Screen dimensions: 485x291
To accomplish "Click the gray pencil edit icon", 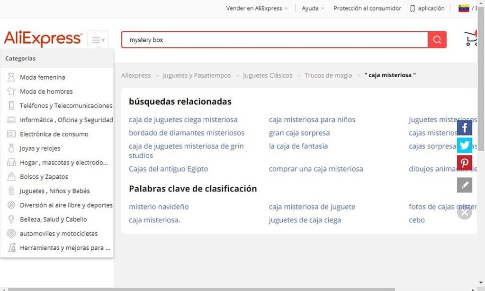I will [465, 185].
